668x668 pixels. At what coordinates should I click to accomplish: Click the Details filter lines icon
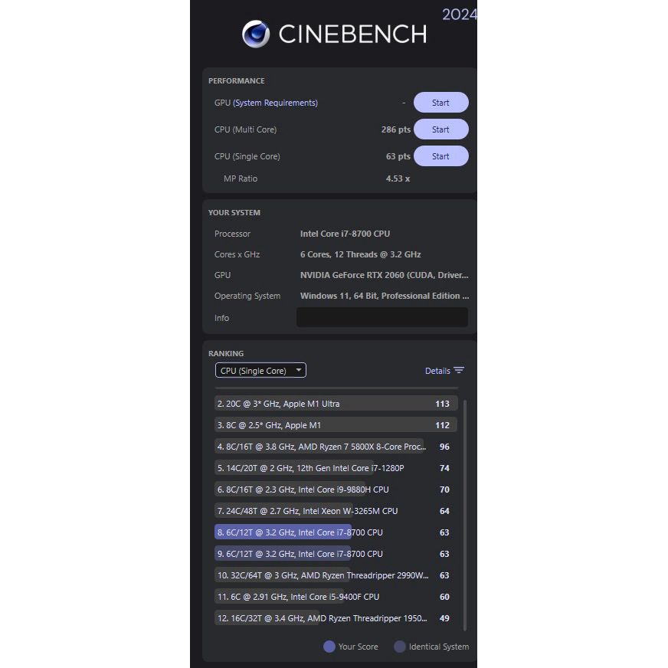point(459,370)
